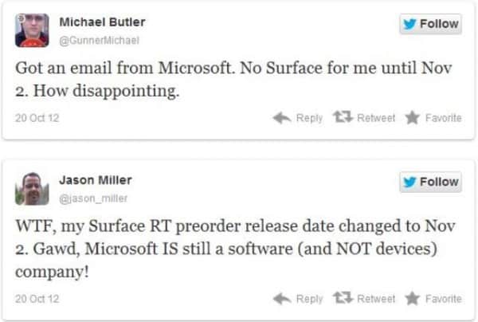
Task: Open Jason Miller's profile picture
Action: point(32,188)
